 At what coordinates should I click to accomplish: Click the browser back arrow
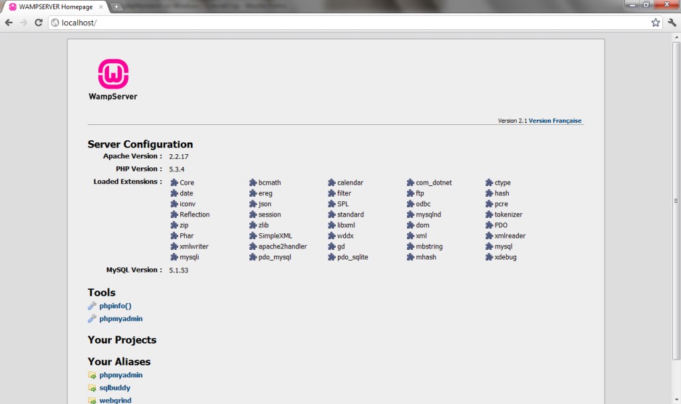coord(9,23)
